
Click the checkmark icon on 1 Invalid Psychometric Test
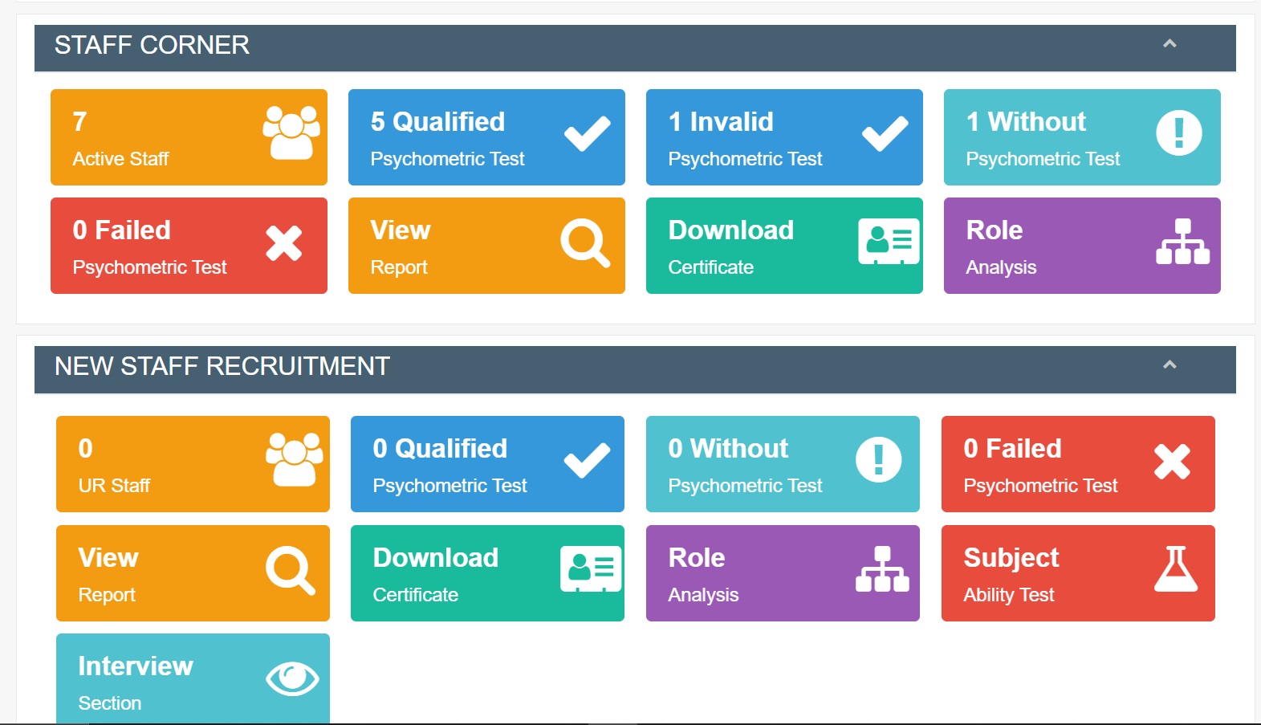tap(885, 133)
